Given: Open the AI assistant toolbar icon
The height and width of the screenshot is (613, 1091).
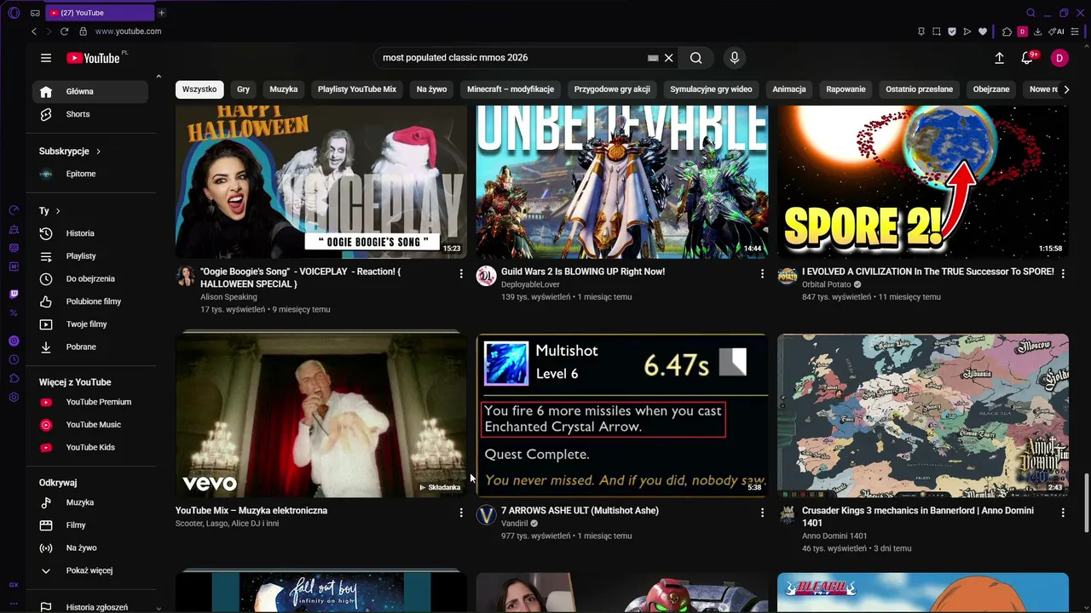Looking at the screenshot, I should 1056,32.
